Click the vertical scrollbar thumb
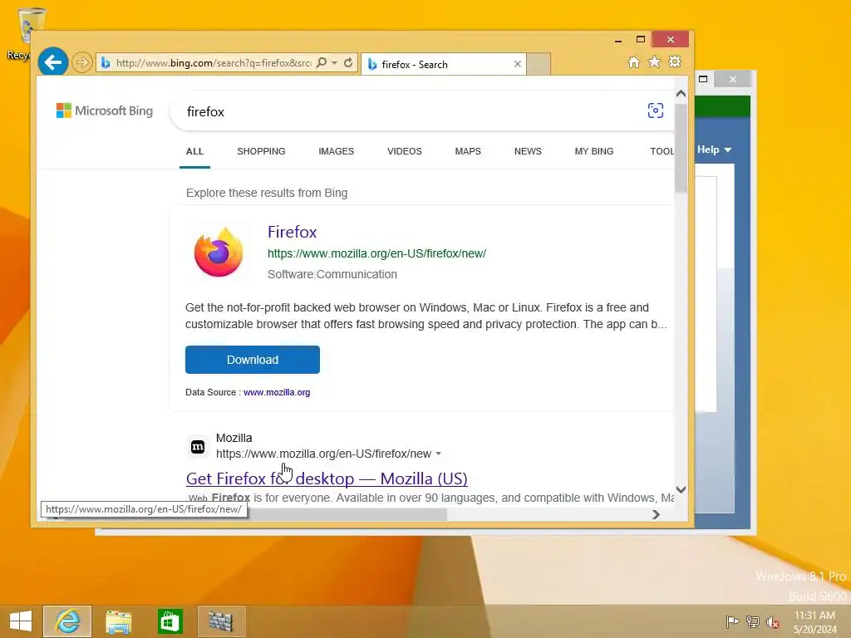Screen dimensions: 851x638 pos(681,148)
